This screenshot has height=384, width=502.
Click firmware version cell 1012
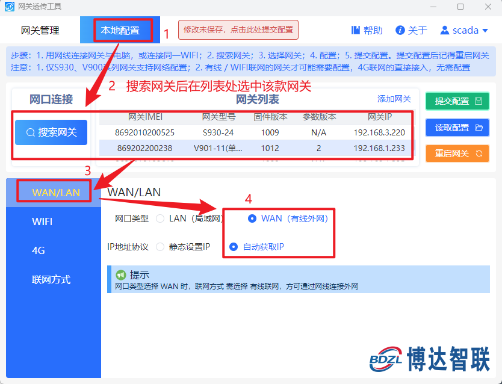point(270,148)
